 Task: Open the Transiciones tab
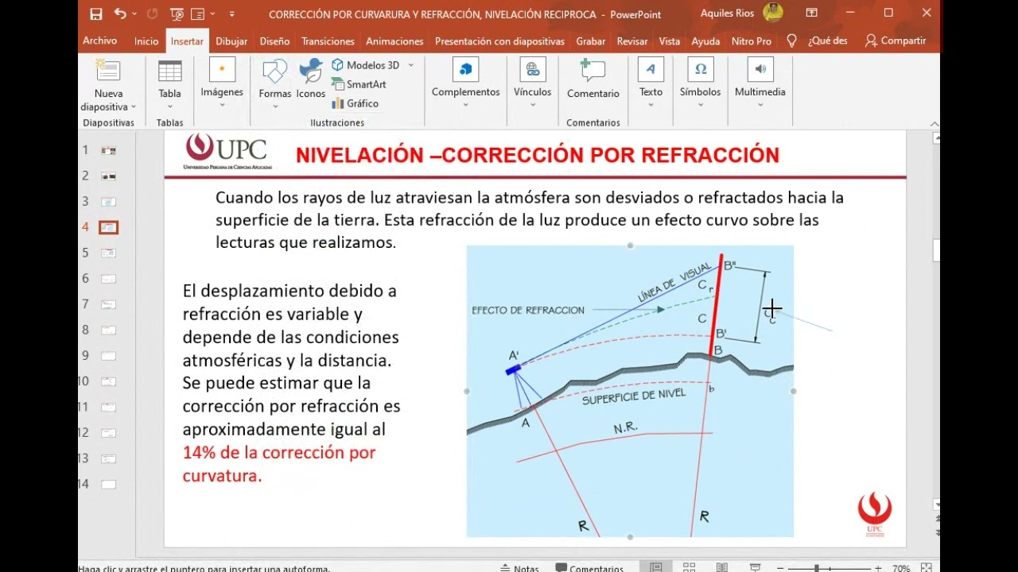[328, 41]
